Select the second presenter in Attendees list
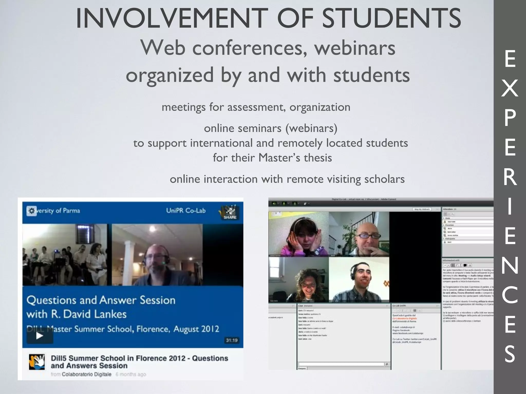 tap(468, 232)
